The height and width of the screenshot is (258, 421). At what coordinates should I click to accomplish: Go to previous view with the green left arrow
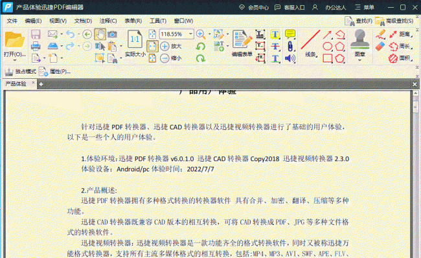[87, 34]
